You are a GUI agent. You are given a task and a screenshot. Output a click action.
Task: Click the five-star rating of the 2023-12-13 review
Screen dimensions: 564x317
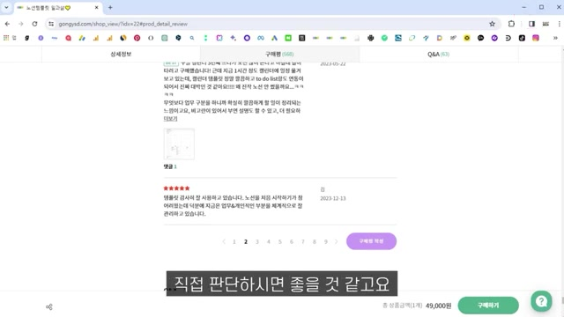(x=176, y=188)
